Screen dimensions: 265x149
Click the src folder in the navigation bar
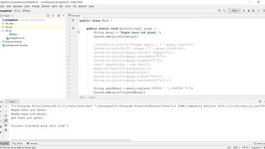pyautogui.click(x=17, y=11)
